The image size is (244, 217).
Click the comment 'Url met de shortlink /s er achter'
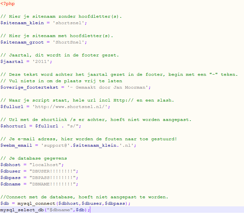96,120
